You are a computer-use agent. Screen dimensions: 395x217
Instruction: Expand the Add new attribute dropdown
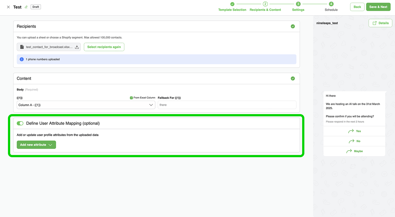[36, 145]
